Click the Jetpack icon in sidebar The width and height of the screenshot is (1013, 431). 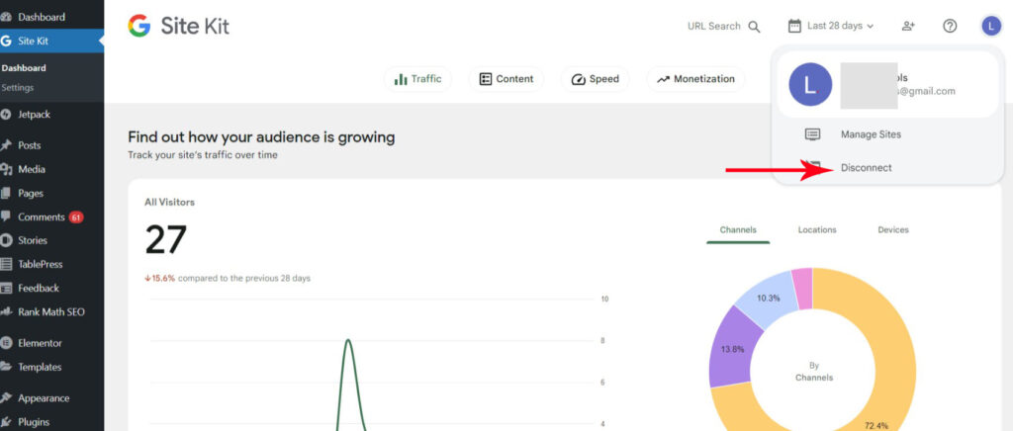[7, 115]
